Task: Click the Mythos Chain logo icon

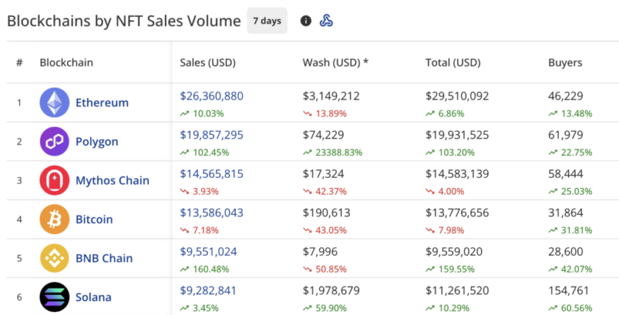Action: point(54,181)
